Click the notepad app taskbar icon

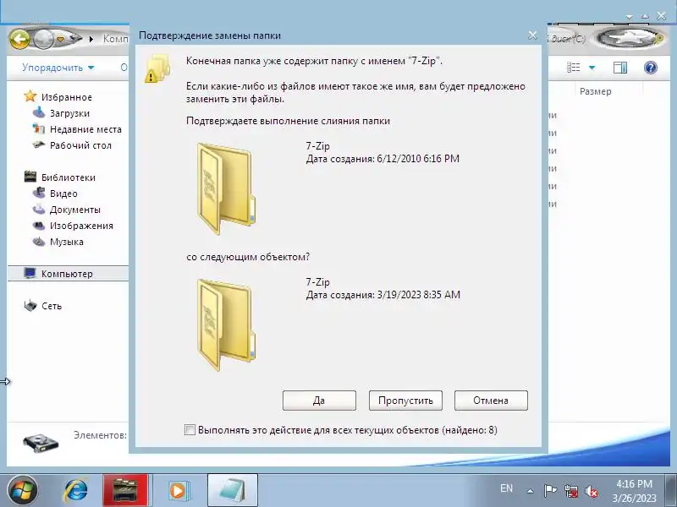(232, 491)
